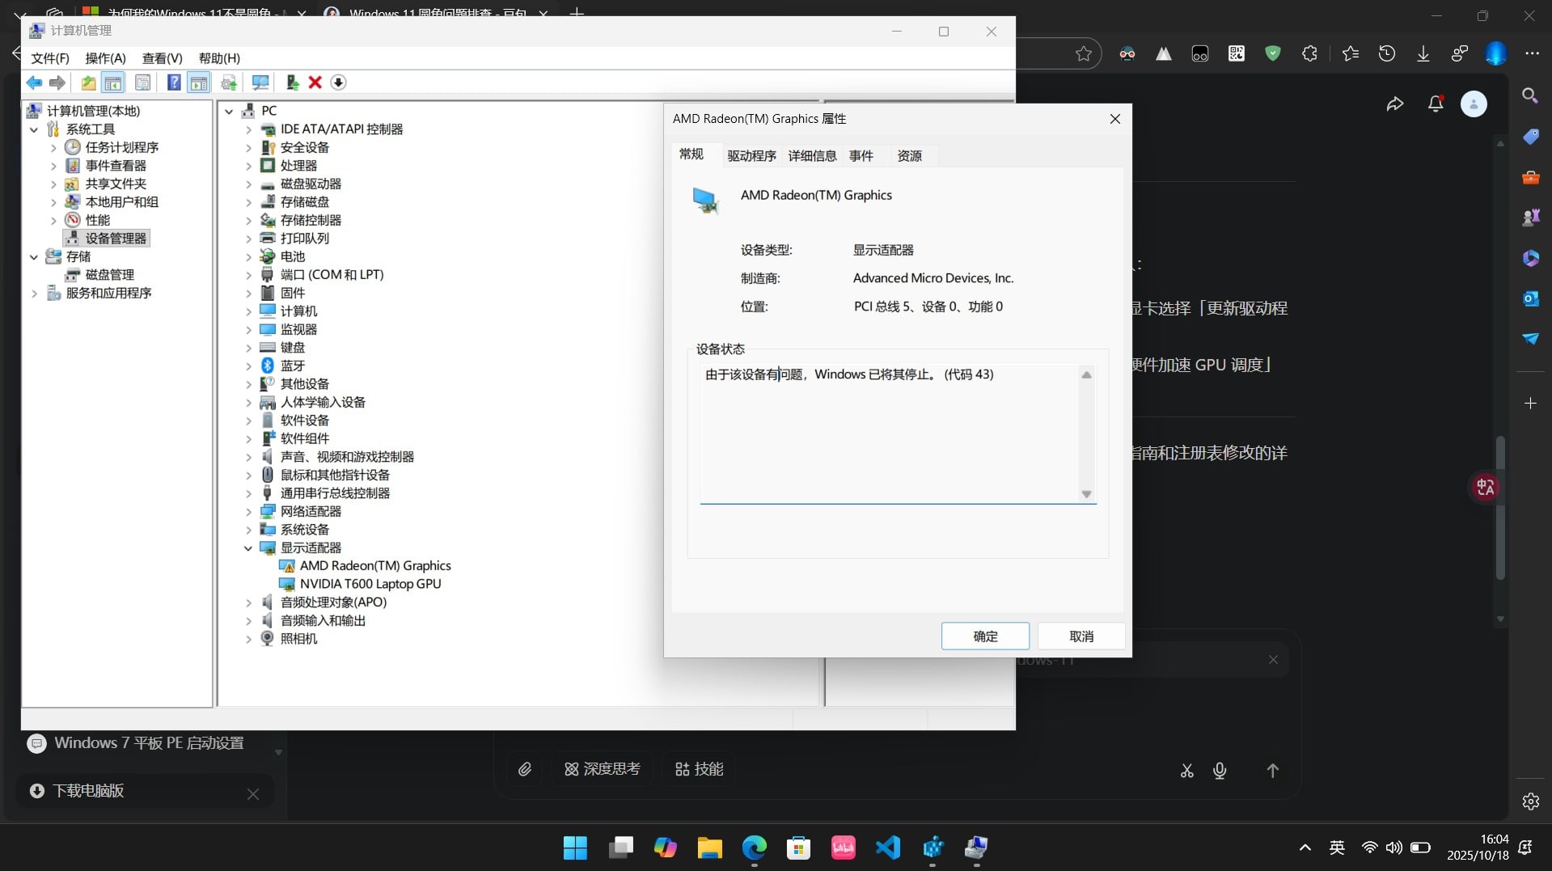Click the red X Uninstall device icon

pyautogui.click(x=315, y=82)
